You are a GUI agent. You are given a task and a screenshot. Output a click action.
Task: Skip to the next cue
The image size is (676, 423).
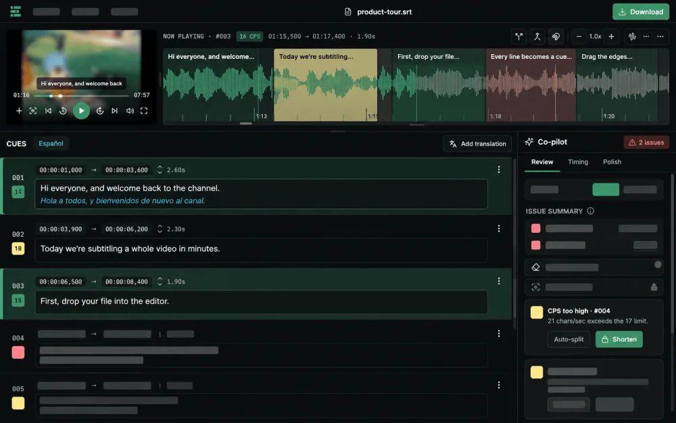(114, 111)
